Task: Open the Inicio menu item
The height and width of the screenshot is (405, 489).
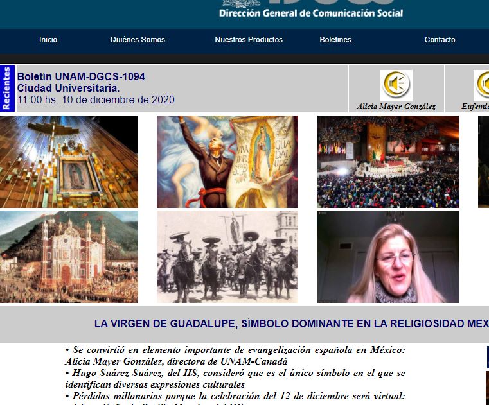Action: point(48,40)
